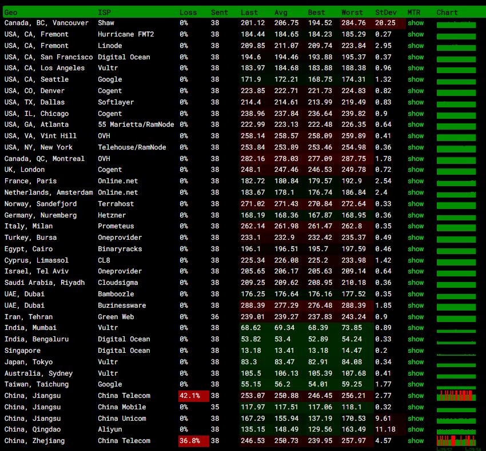This screenshot has height=451, width=486.
Task: Show MTR for Vint Hill OVH row
Action: coord(416,136)
